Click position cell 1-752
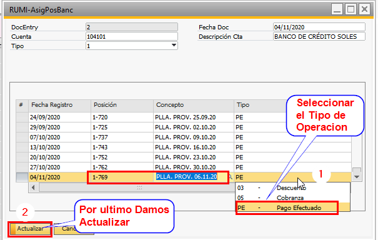The height and width of the screenshot is (240, 378). click(x=122, y=157)
